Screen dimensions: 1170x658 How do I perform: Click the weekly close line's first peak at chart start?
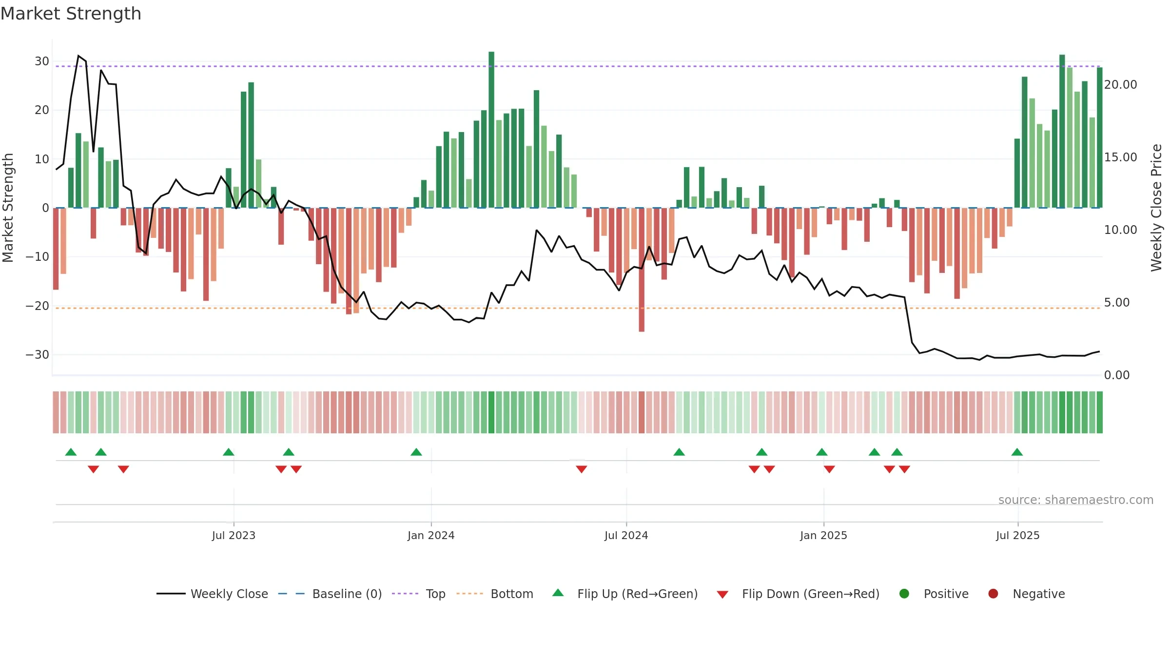78,56
